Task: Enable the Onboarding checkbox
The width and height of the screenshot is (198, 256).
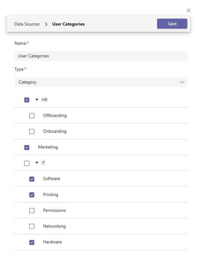Action: click(x=32, y=131)
